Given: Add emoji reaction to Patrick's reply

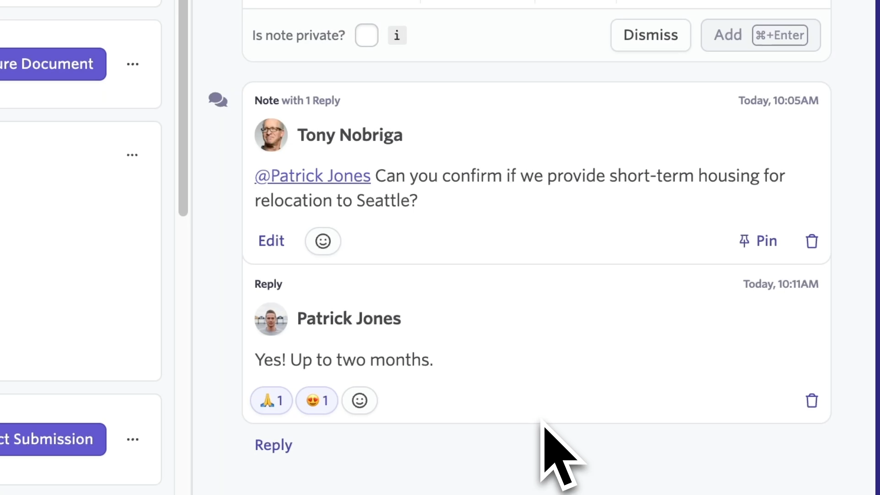Looking at the screenshot, I should (x=359, y=401).
